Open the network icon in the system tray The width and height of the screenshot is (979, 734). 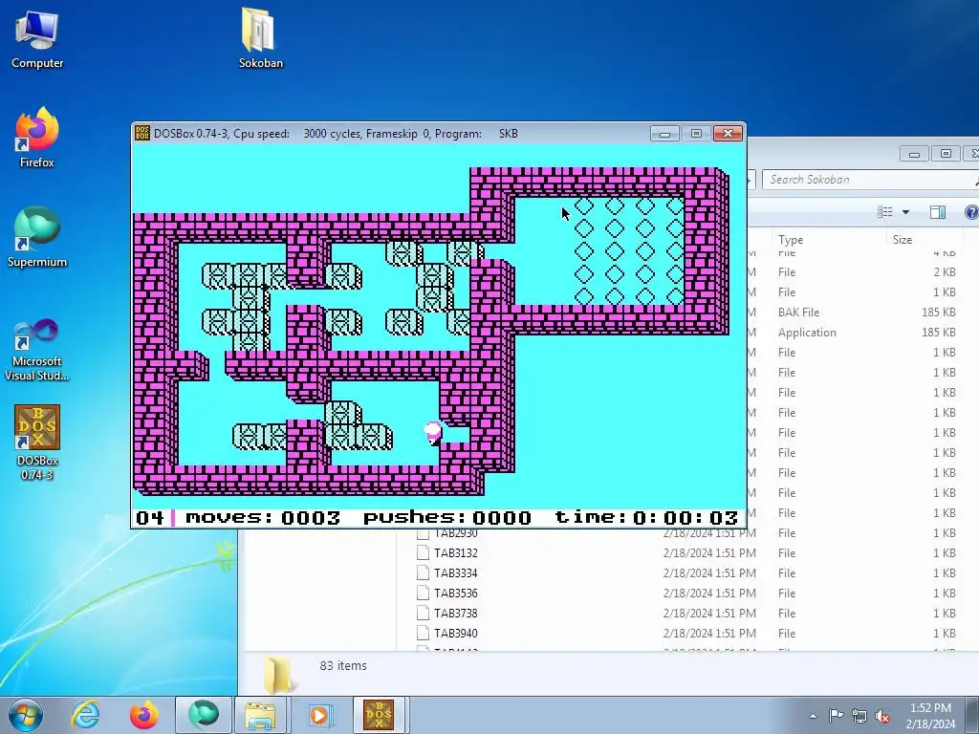[859, 716]
